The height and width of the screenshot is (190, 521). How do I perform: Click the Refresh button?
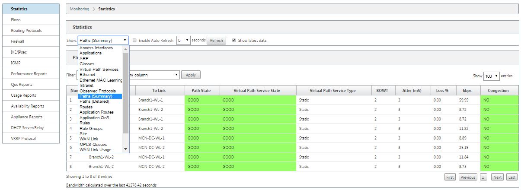coord(217,40)
